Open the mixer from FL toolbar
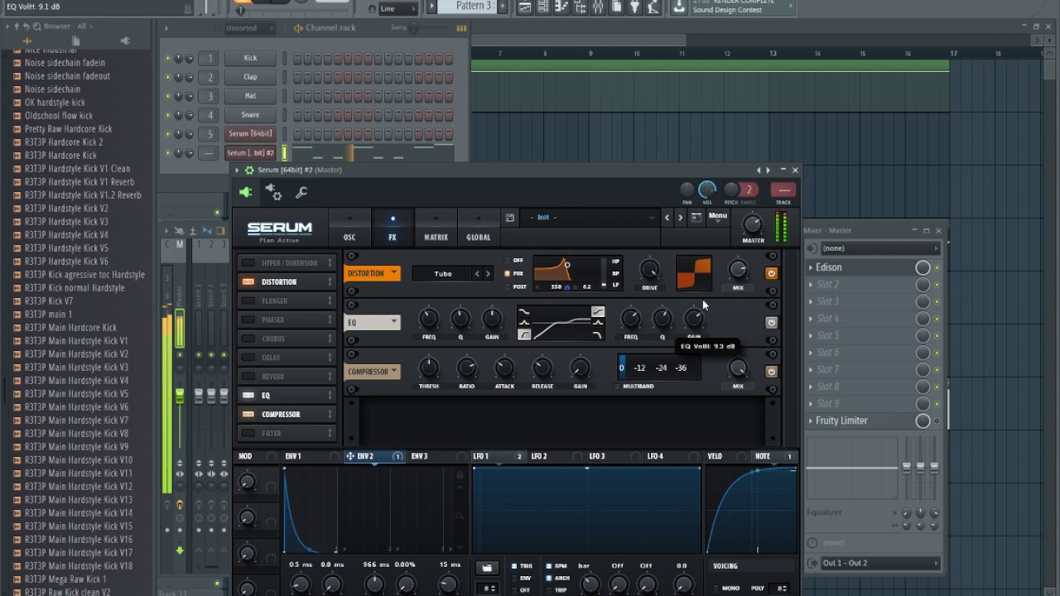 (597, 7)
